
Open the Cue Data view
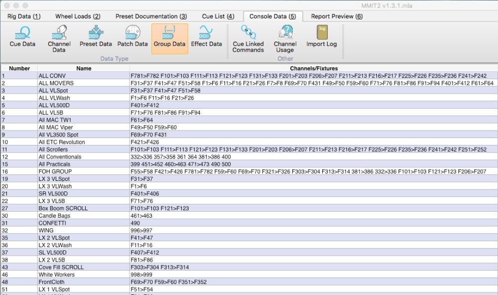tap(21, 37)
